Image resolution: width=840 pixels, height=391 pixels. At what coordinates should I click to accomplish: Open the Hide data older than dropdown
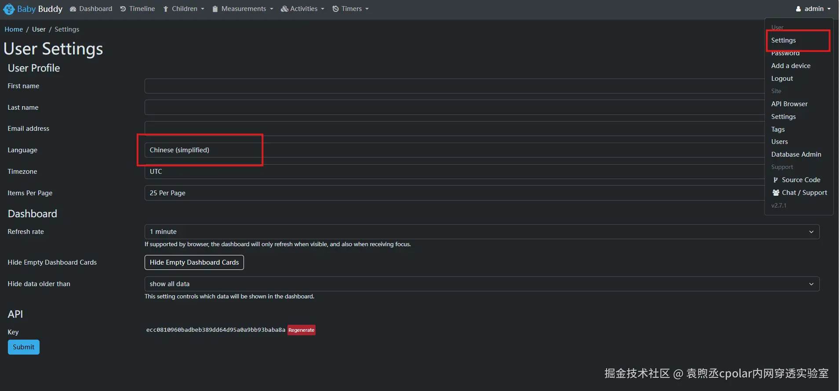482,284
